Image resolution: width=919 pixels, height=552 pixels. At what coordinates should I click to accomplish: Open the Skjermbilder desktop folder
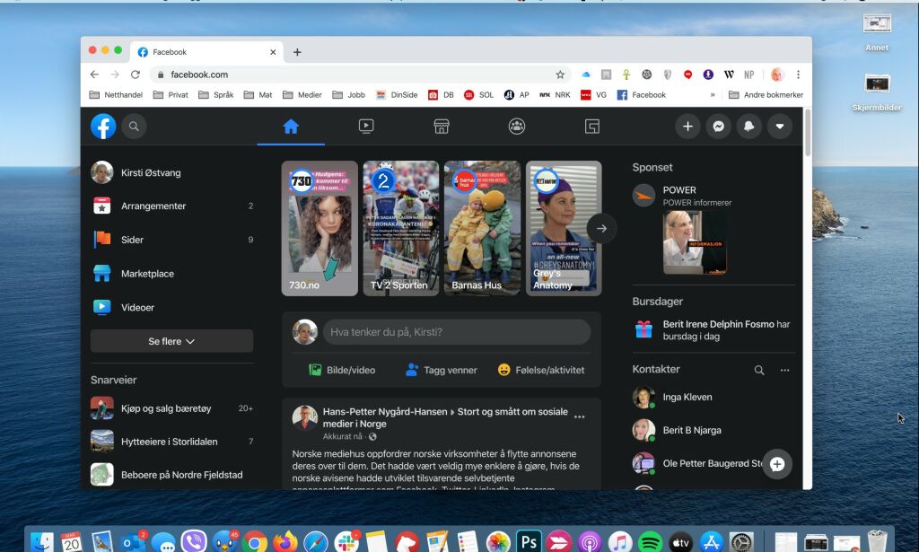pyautogui.click(x=877, y=92)
